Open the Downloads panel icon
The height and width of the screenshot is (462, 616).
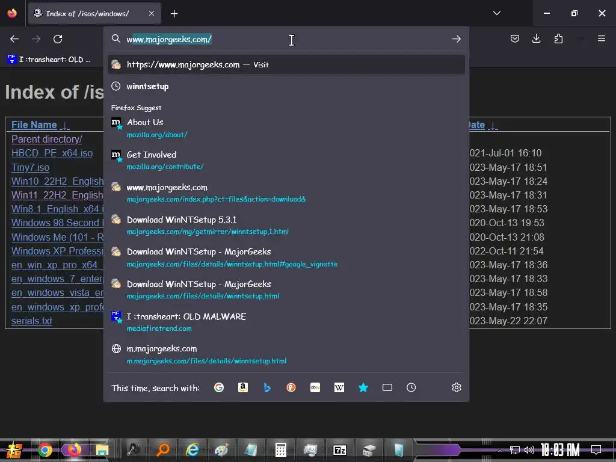(x=536, y=38)
